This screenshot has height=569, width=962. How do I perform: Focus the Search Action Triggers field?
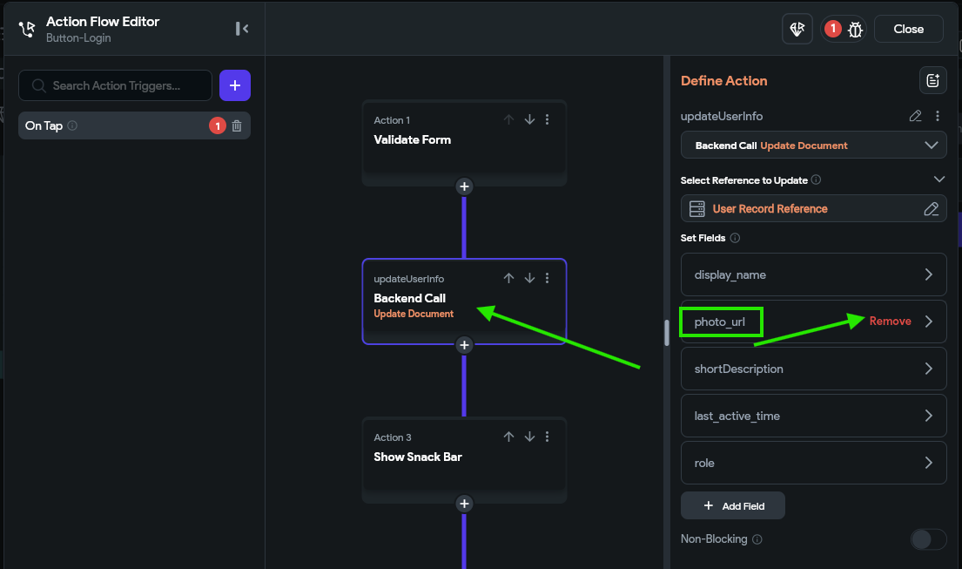pos(115,85)
